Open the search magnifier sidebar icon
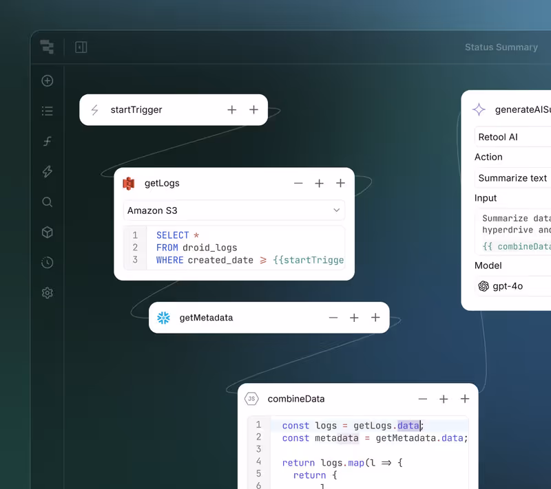This screenshot has width=551, height=489. [48, 202]
